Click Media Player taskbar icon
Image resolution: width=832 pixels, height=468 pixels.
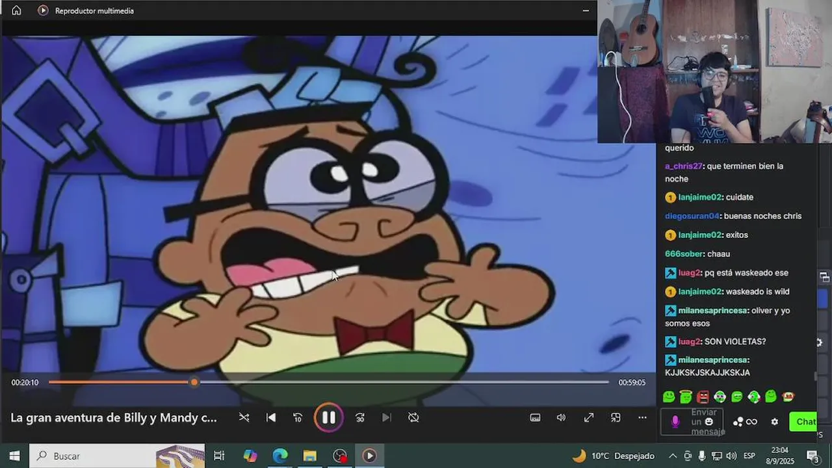pyautogui.click(x=369, y=456)
